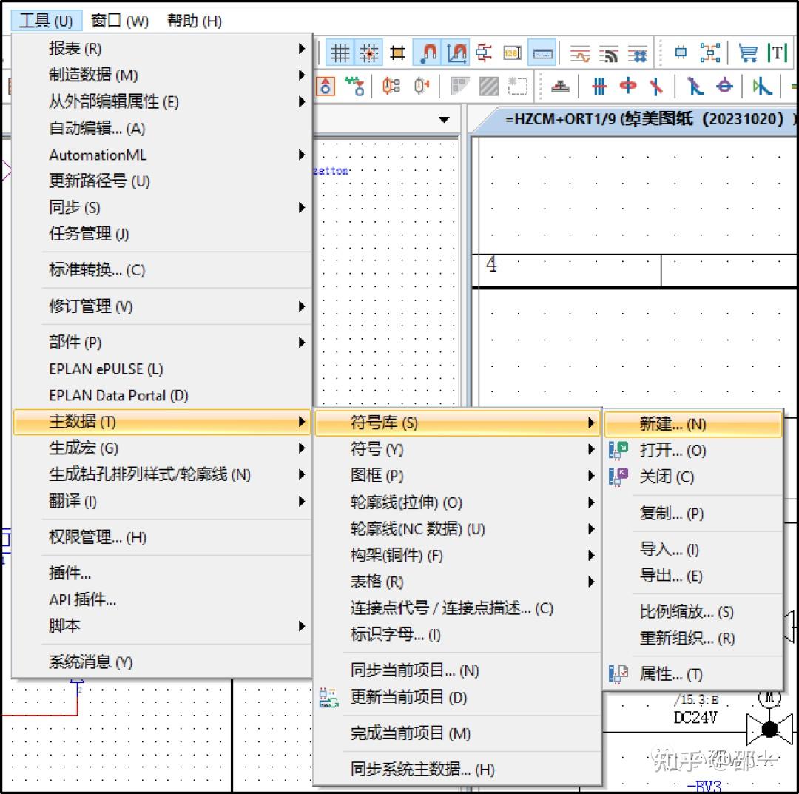Click the purple close symbol library icon beside 关闭

pyautogui.click(x=618, y=477)
